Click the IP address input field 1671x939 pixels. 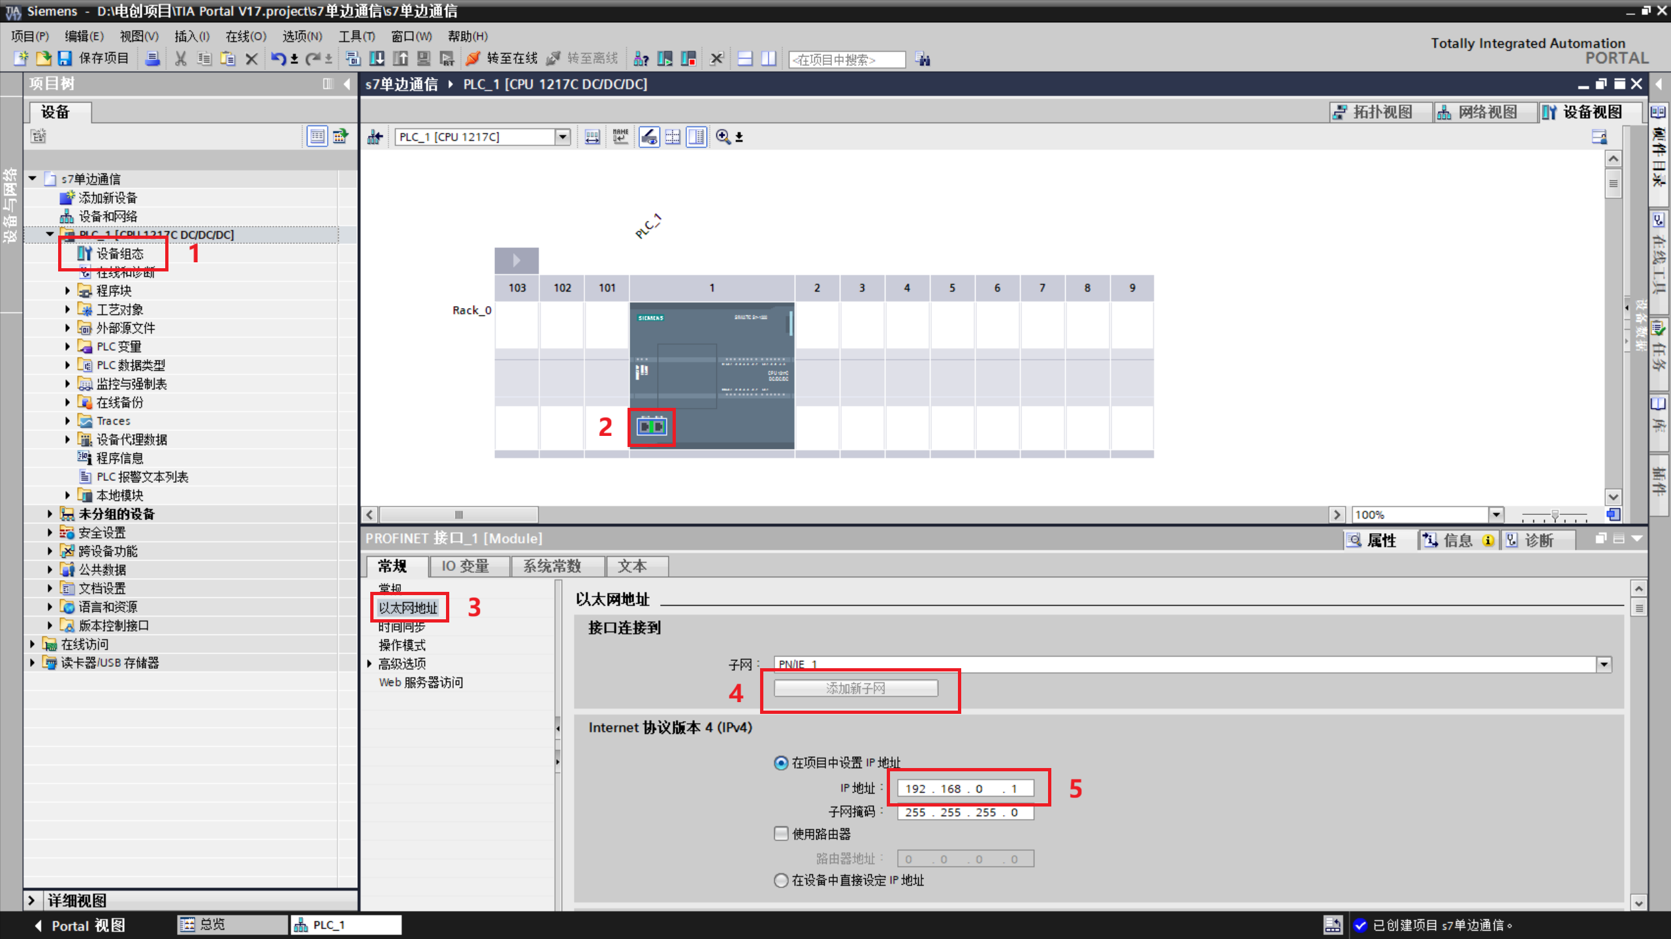tap(964, 788)
